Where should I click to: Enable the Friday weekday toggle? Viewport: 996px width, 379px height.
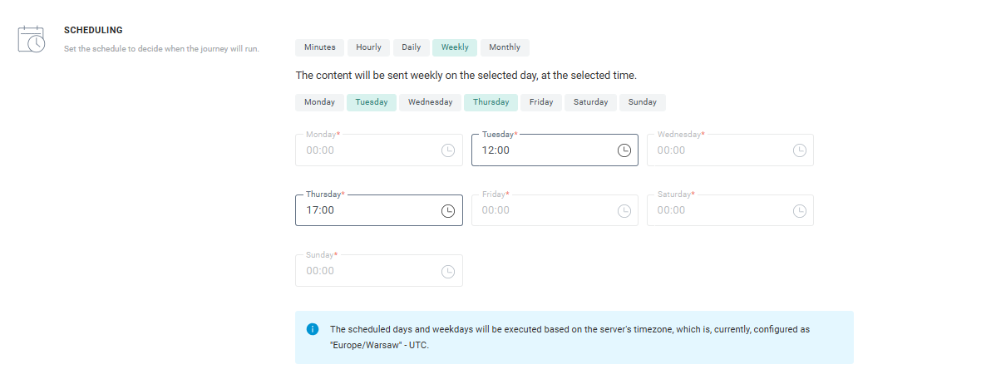click(x=541, y=102)
